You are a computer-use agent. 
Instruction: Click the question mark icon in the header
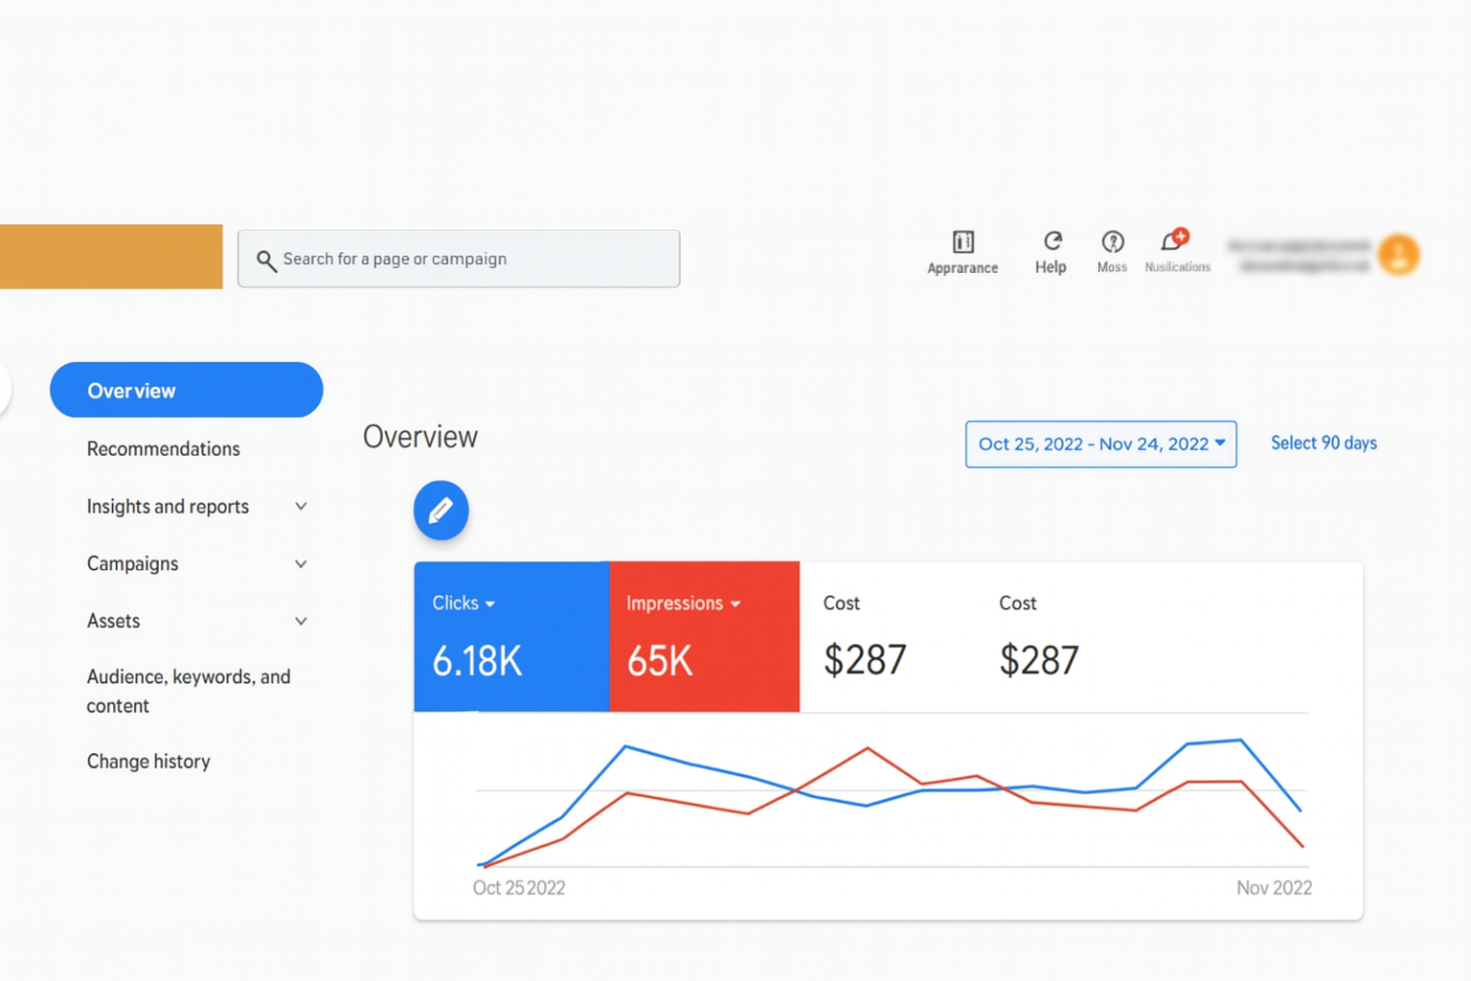(x=1112, y=241)
